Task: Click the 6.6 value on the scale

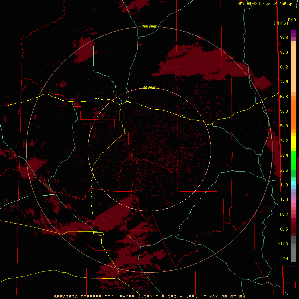Action: pos(284,97)
